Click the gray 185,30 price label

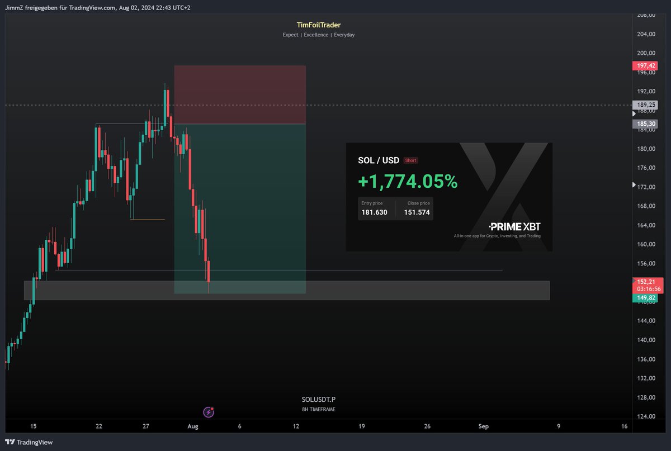pyautogui.click(x=645, y=124)
